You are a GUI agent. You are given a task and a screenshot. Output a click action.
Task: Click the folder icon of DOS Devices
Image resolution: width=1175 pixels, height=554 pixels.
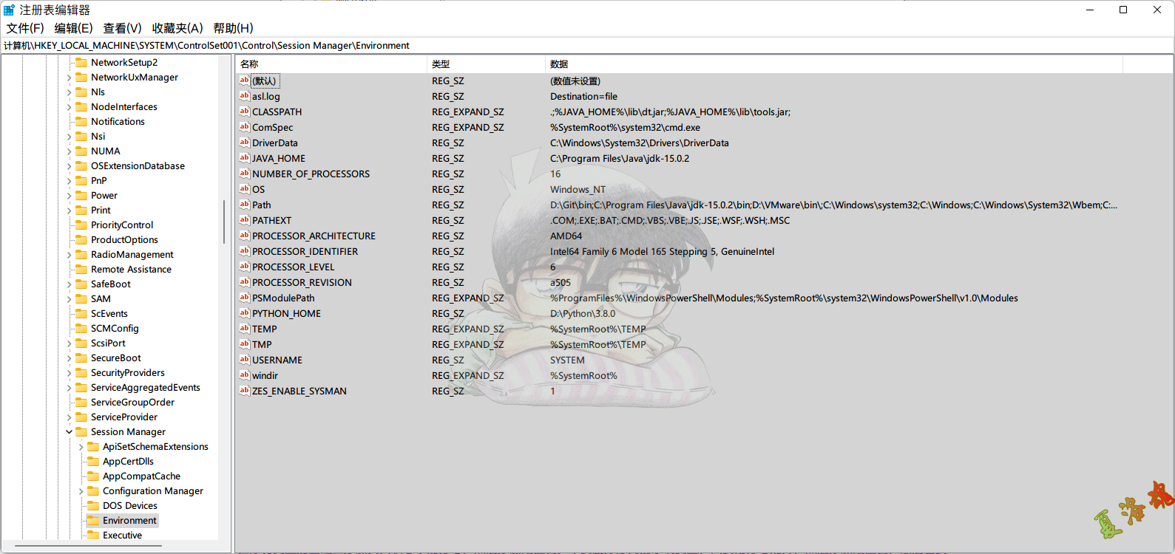point(93,505)
